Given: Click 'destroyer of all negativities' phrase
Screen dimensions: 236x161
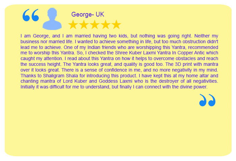Looking at the screenshot, I should [188, 81].
